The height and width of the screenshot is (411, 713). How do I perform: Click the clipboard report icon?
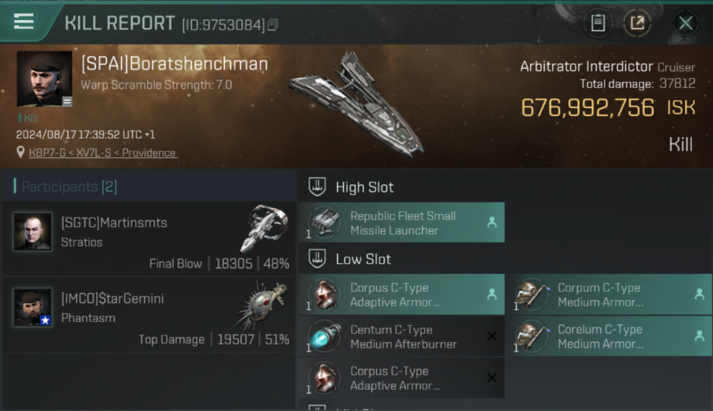pos(597,23)
